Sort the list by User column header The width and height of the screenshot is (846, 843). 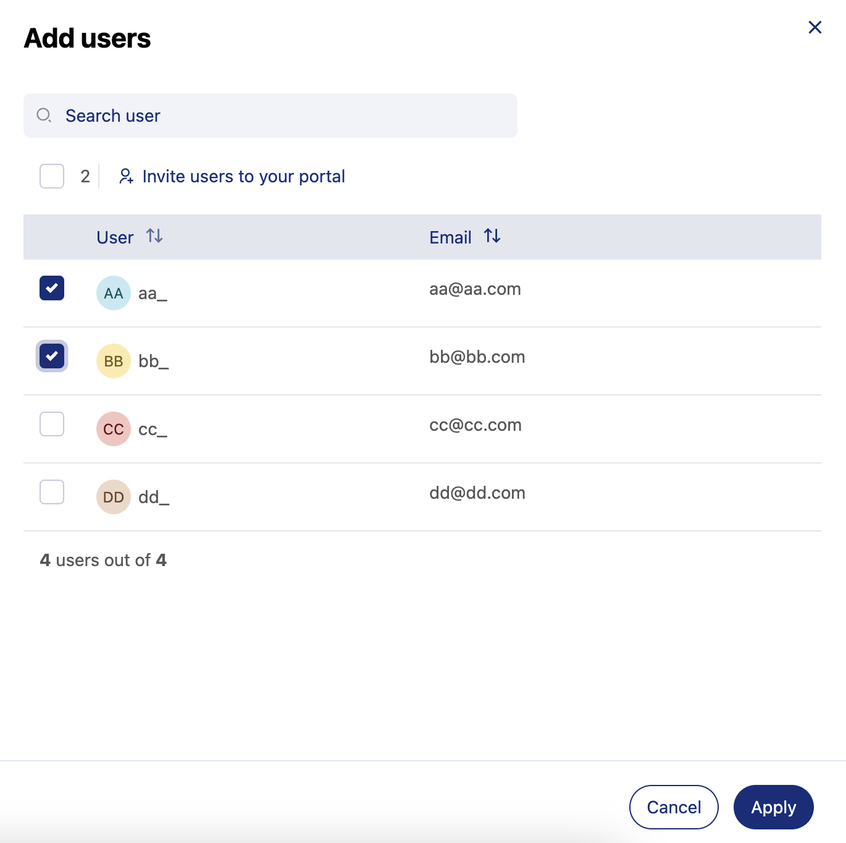(x=115, y=237)
